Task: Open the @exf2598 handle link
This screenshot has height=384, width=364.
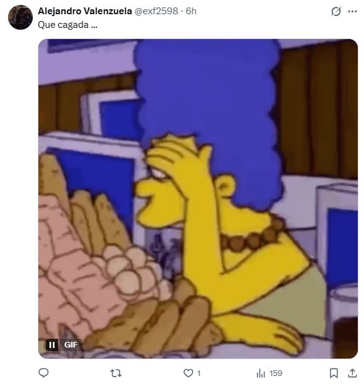Action: point(157,11)
